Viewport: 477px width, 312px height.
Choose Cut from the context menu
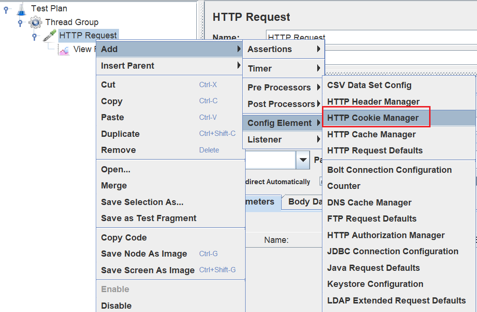169,84
